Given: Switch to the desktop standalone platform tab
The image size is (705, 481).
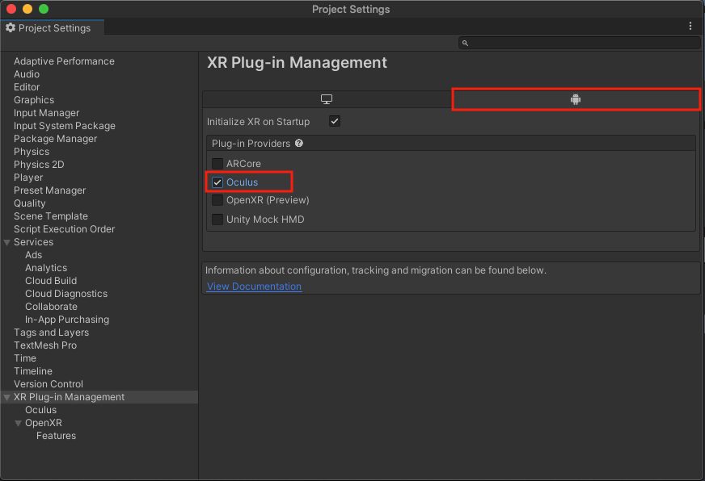Looking at the screenshot, I should tap(327, 99).
